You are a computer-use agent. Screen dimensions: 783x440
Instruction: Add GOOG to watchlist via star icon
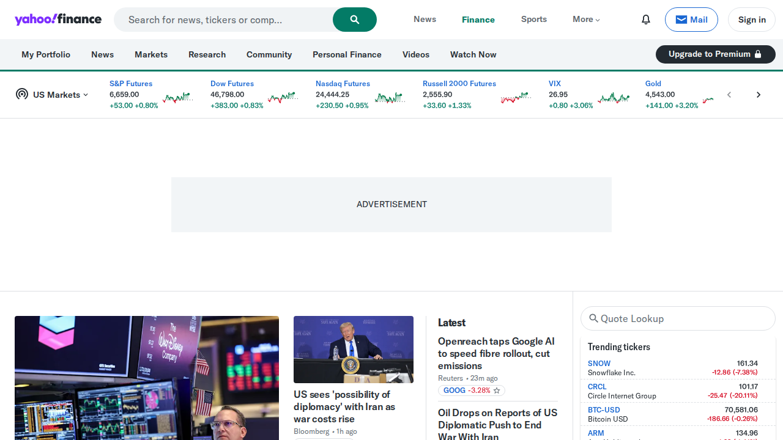(x=496, y=391)
